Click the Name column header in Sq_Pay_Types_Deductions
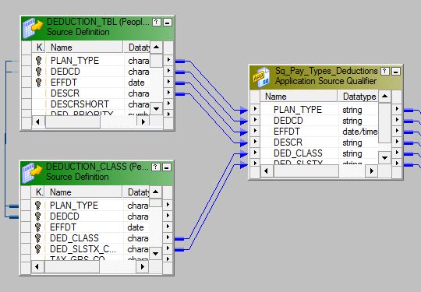The image size is (421, 292). [x=299, y=97]
